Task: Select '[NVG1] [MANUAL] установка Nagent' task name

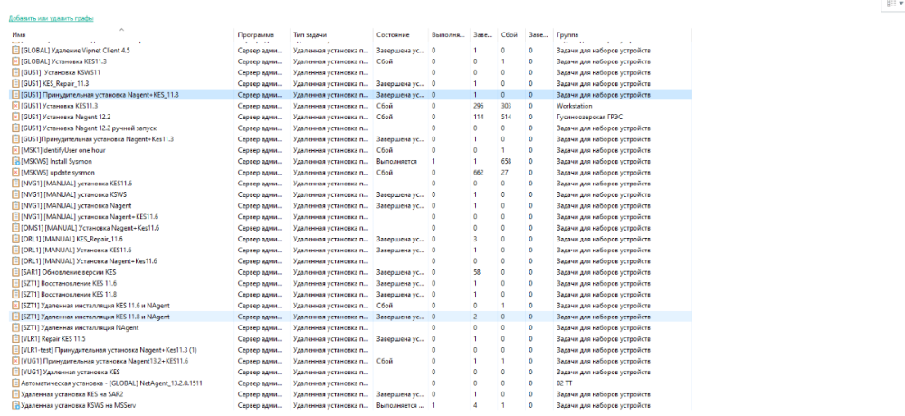Action: click(x=76, y=206)
